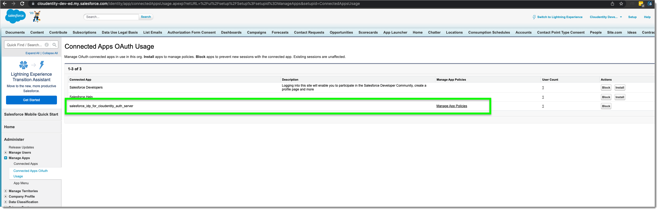The height and width of the screenshot is (211, 659).
Task: Click the Search button in the header
Action: point(146,17)
